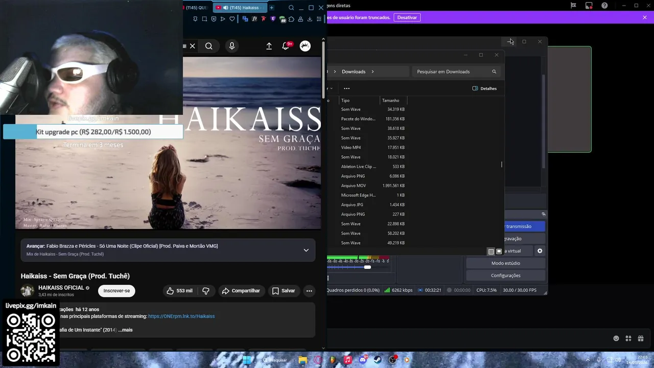
Task: Open the extension with 49 badge
Action: click(282, 19)
